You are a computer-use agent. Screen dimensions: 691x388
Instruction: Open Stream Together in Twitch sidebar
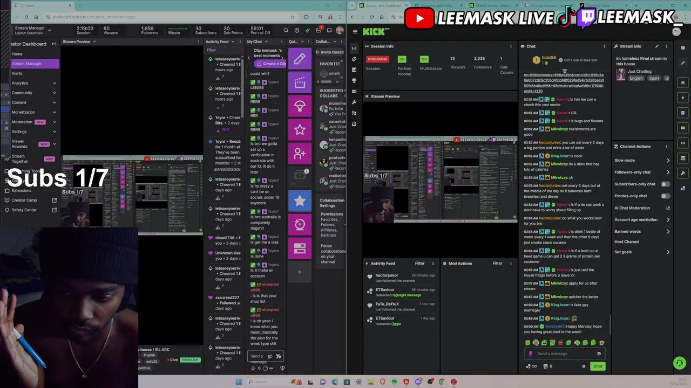click(35, 158)
